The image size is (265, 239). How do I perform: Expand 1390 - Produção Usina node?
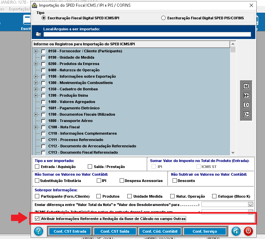(x=36, y=96)
